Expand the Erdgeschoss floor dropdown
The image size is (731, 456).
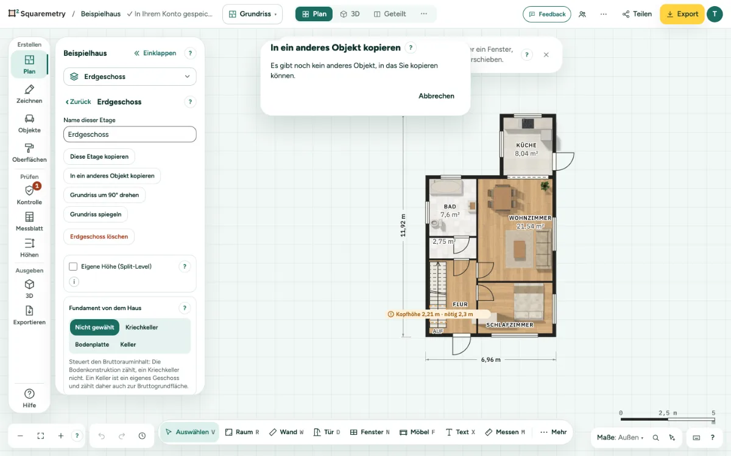(130, 77)
